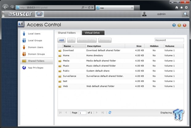Screen dimensions: 191x128
Task: Close the nas browser tab
Action: 132,8
